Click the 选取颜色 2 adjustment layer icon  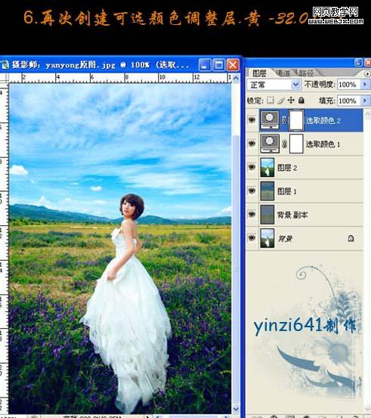pyautogui.click(x=270, y=120)
